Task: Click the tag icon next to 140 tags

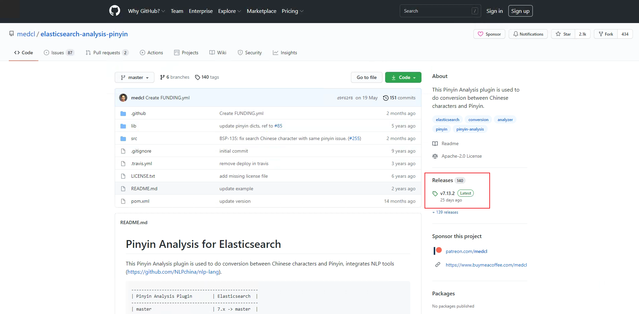Action: point(198,77)
